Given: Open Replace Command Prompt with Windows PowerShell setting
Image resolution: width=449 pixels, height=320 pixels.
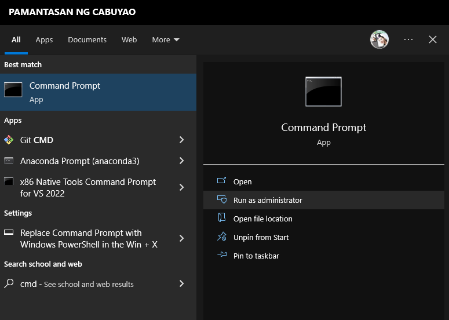Looking at the screenshot, I should tap(98, 238).
